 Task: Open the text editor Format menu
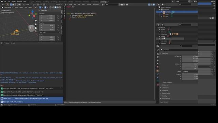(89, 4)
